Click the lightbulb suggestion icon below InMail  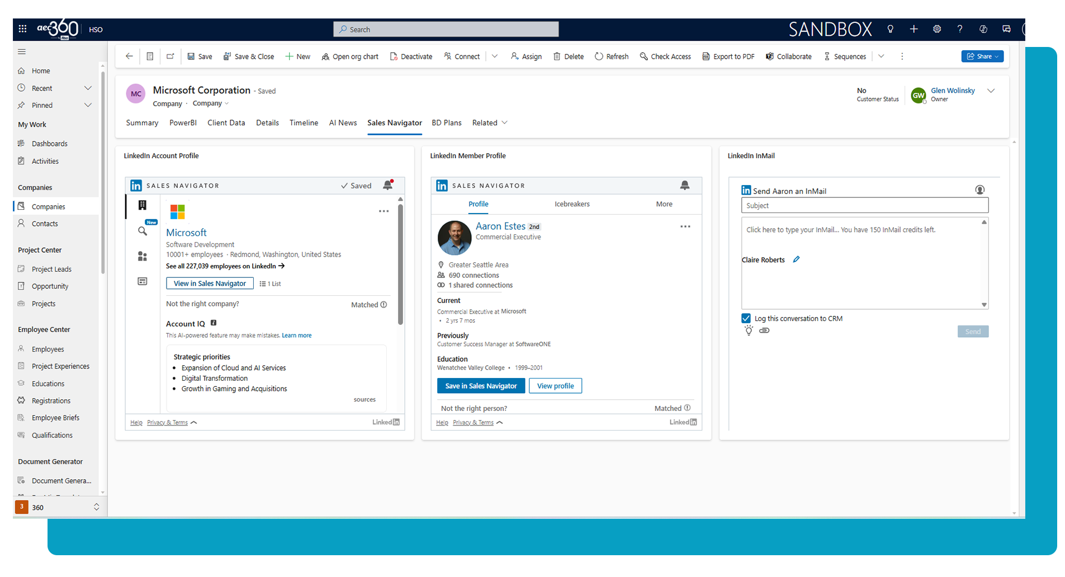coord(749,330)
